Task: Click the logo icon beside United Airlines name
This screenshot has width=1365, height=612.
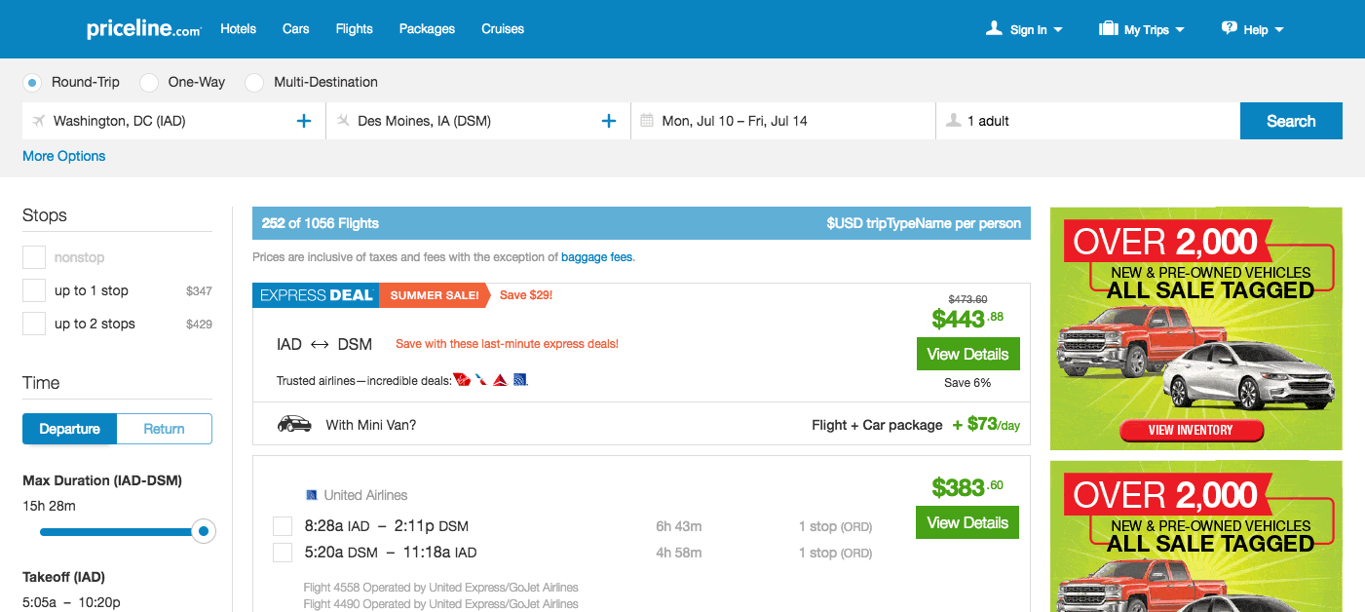Action: click(312, 495)
